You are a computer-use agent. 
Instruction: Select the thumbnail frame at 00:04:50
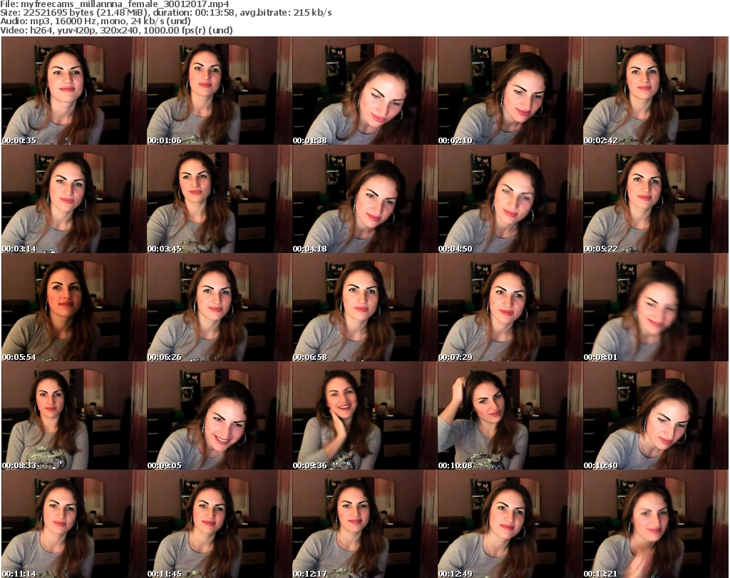[x=510, y=199]
